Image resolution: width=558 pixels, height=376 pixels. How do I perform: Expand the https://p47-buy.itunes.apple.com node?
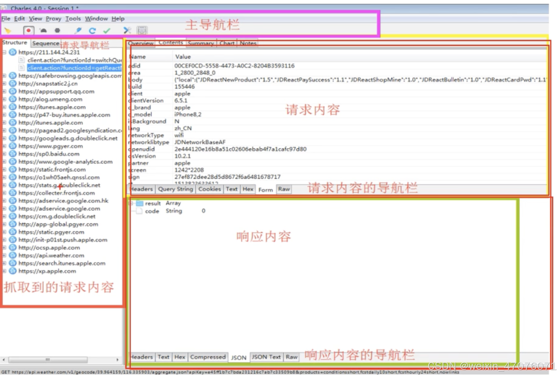(x=5, y=115)
